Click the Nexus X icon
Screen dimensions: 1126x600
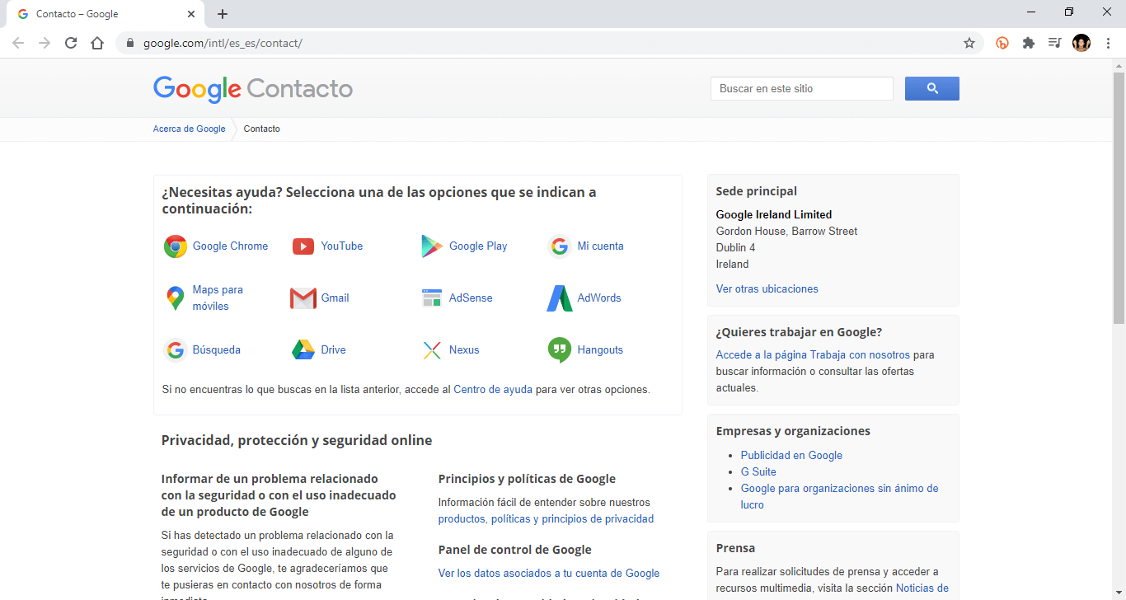(x=432, y=350)
